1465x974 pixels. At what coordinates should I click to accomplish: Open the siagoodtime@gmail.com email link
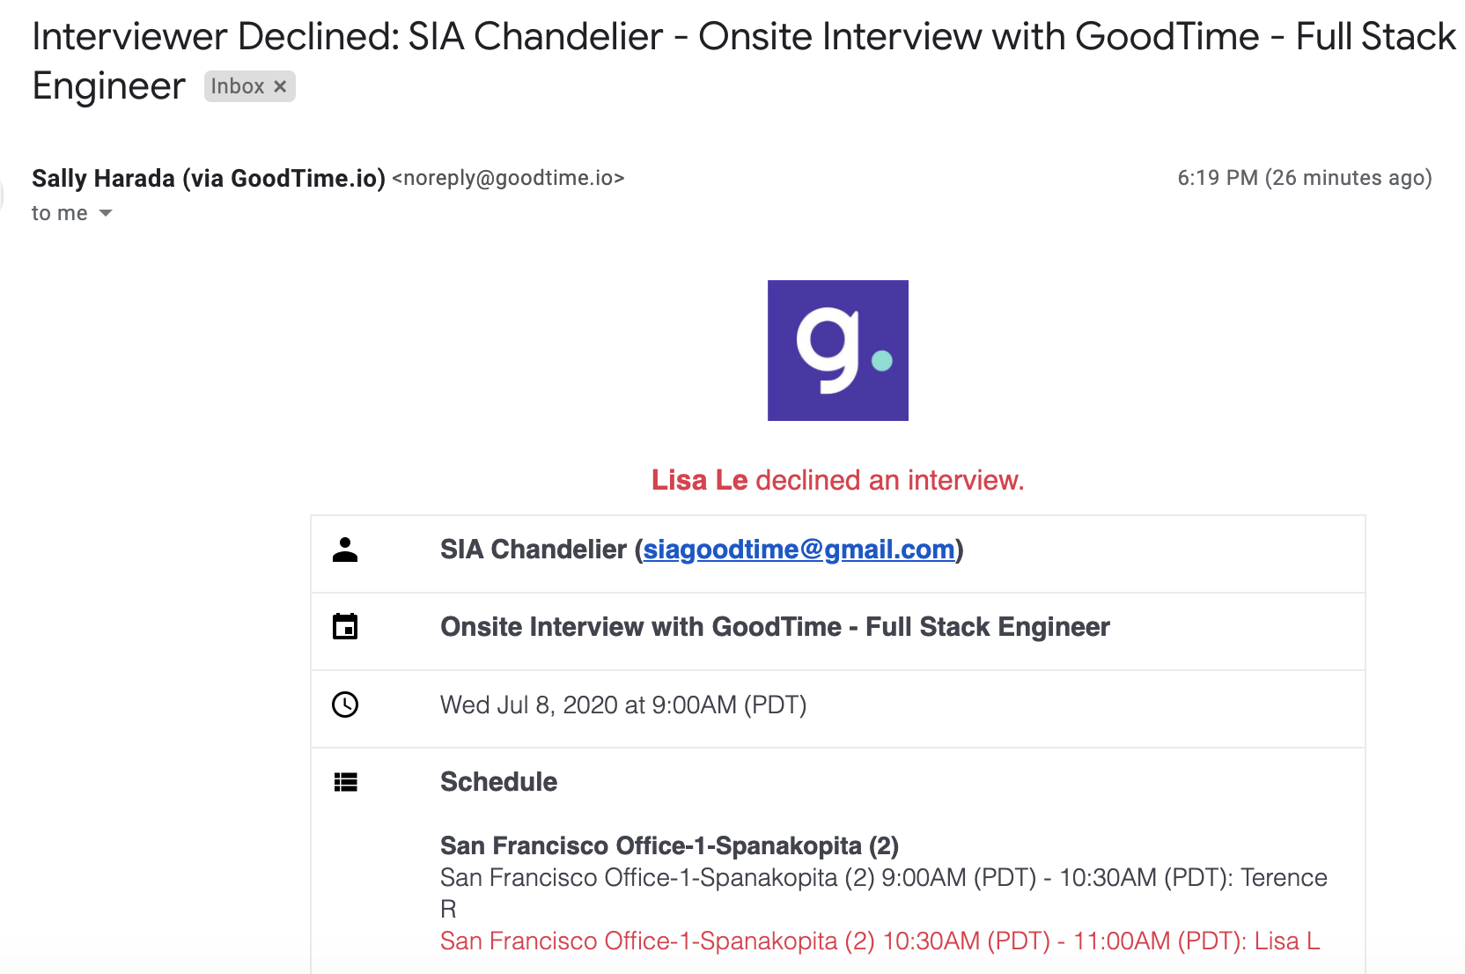tap(799, 550)
